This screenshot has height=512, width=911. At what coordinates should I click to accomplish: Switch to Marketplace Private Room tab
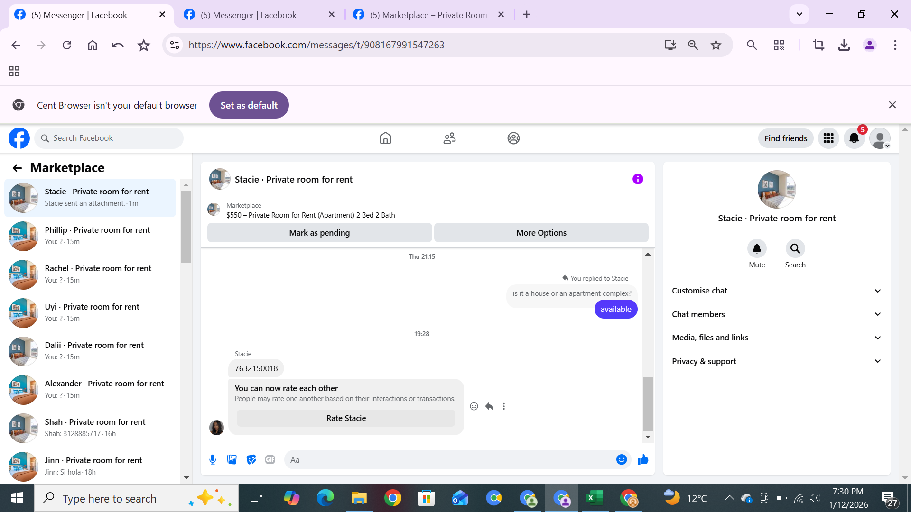(427, 15)
